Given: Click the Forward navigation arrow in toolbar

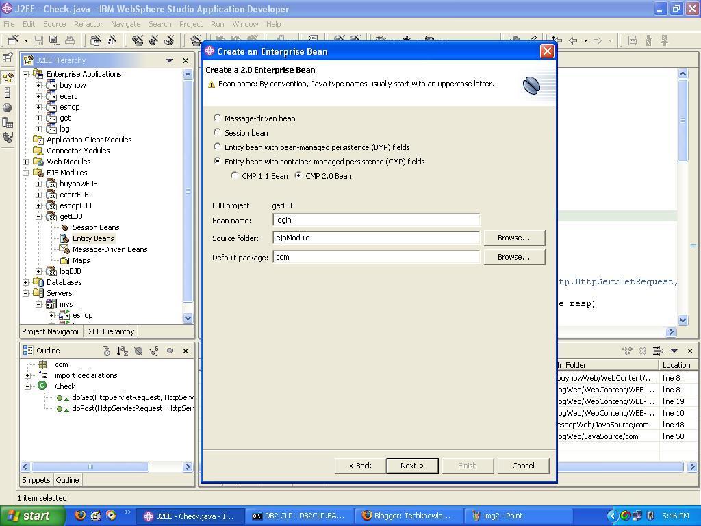Looking at the screenshot, I should [x=597, y=40].
